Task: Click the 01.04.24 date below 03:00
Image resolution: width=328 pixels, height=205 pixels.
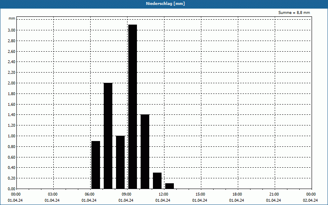Action: click(52, 200)
